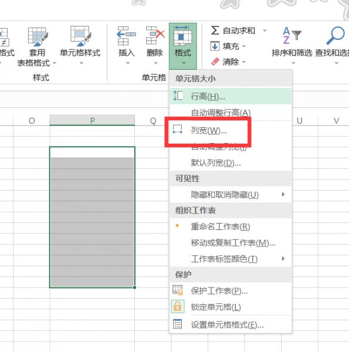Click the Fill (填充) down-arrow icon

(x=215, y=46)
